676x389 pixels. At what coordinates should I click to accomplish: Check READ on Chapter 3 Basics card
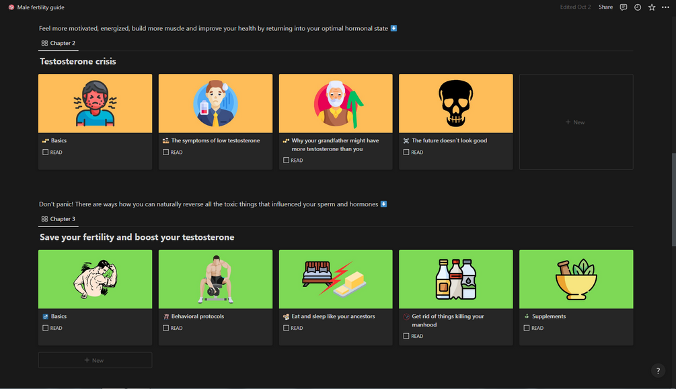tap(45, 328)
